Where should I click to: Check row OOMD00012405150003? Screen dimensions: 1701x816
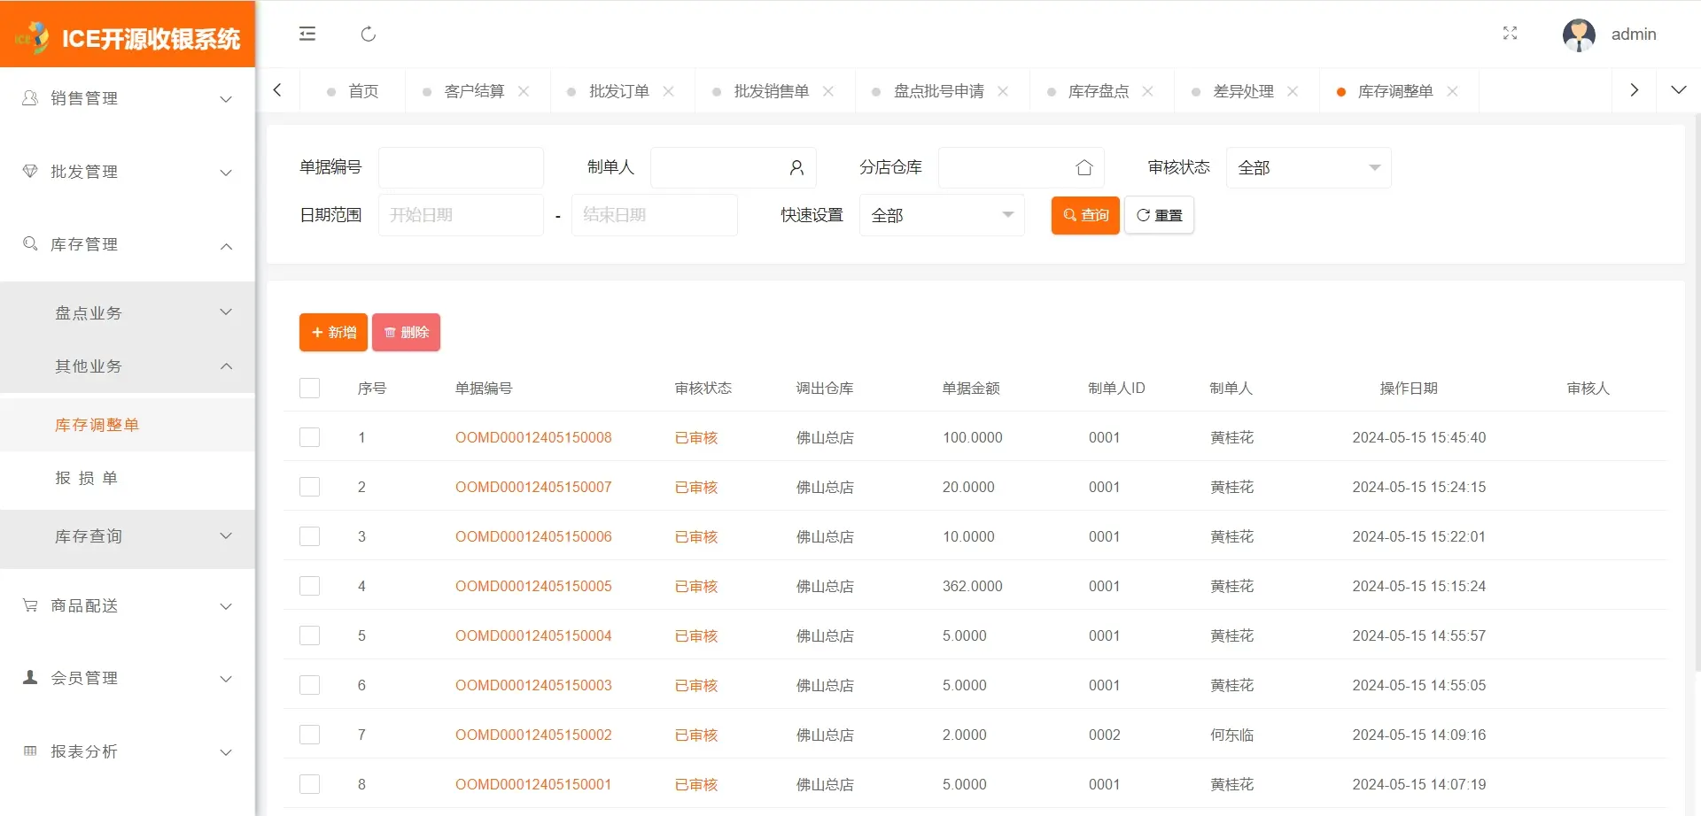[x=309, y=685]
